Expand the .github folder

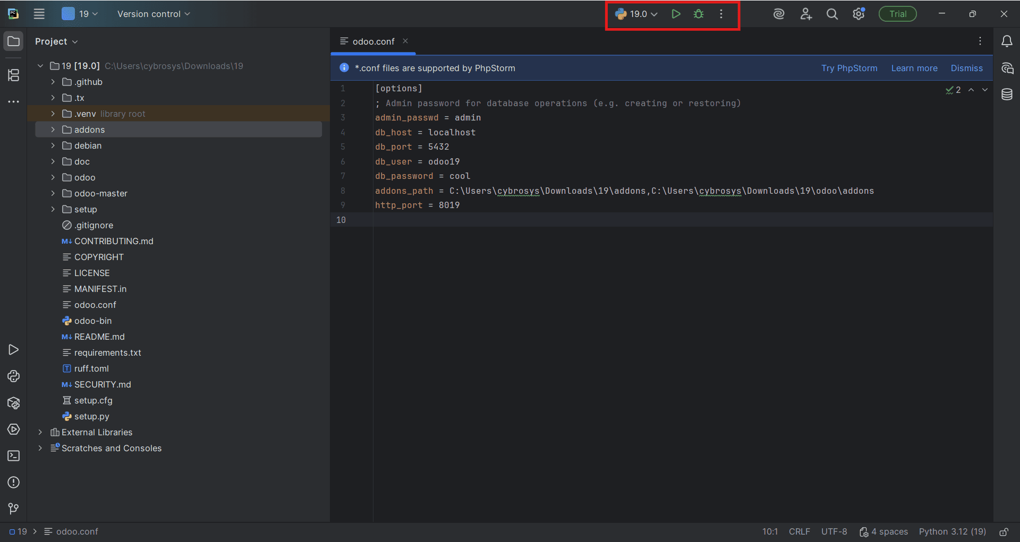pyautogui.click(x=53, y=82)
